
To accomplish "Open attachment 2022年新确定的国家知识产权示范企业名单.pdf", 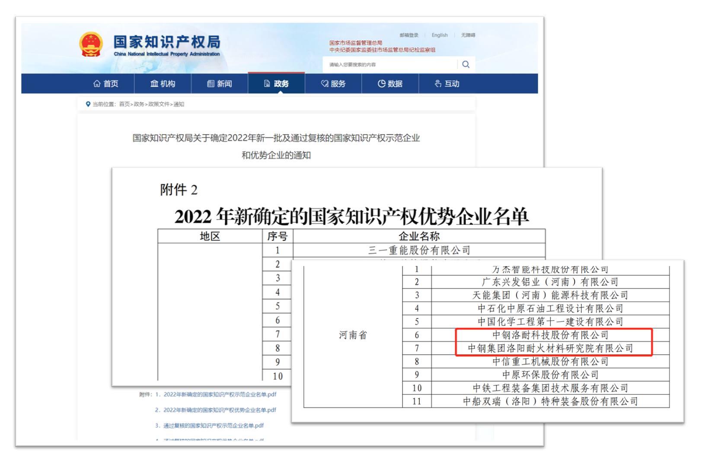I will point(220,394).
